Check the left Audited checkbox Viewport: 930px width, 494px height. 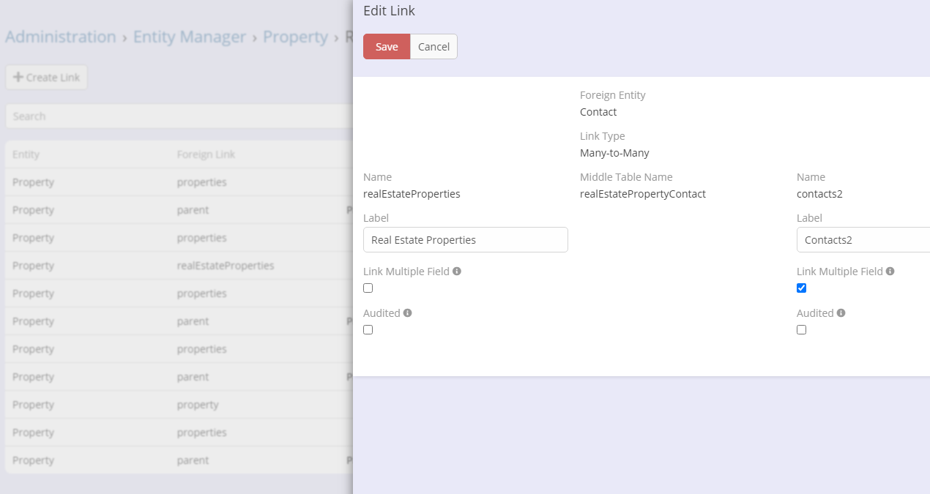(368, 330)
